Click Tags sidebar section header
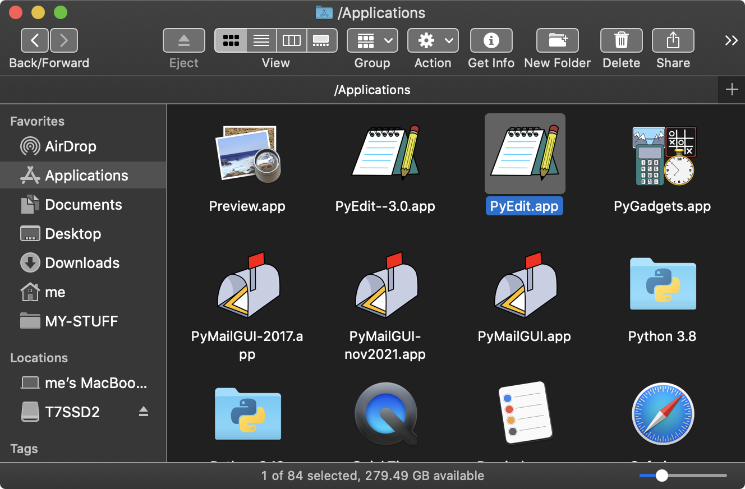745x489 pixels. click(x=24, y=449)
